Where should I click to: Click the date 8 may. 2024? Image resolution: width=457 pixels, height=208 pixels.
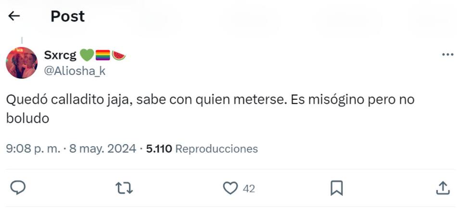click(x=102, y=149)
